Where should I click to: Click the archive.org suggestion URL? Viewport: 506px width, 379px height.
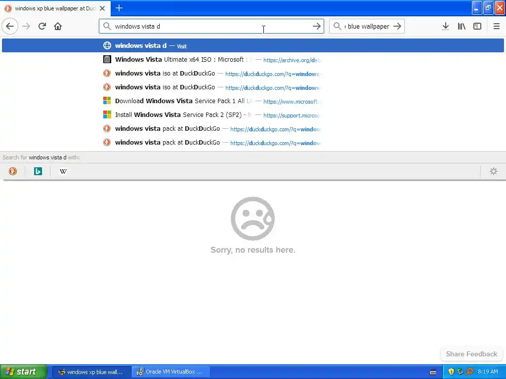tap(293, 60)
